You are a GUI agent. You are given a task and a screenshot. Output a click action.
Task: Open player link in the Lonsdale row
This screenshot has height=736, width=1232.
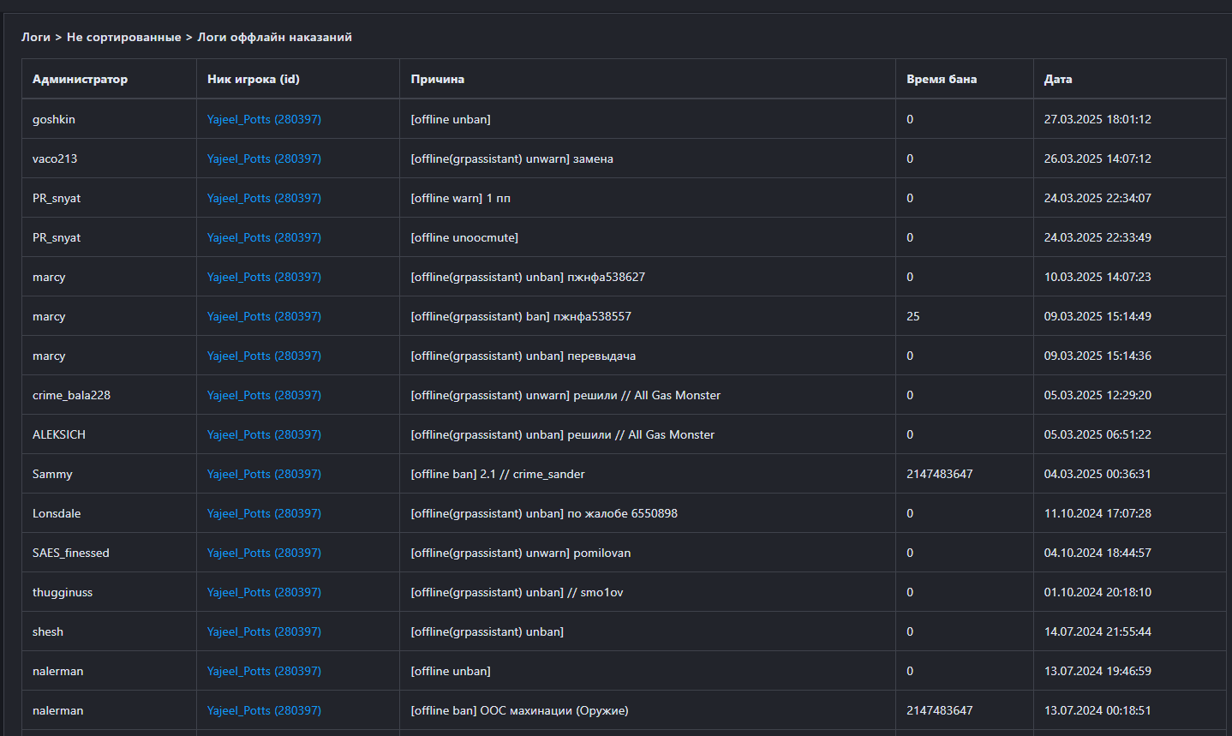264,513
